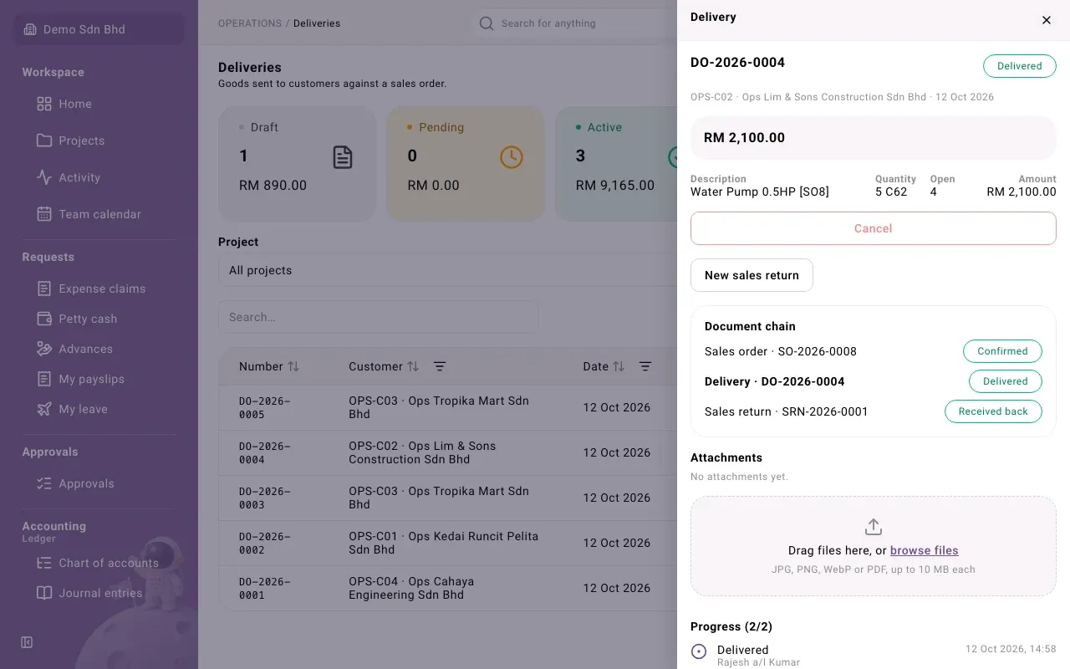Open the Customer column filter
The image size is (1070, 669).
(x=440, y=366)
